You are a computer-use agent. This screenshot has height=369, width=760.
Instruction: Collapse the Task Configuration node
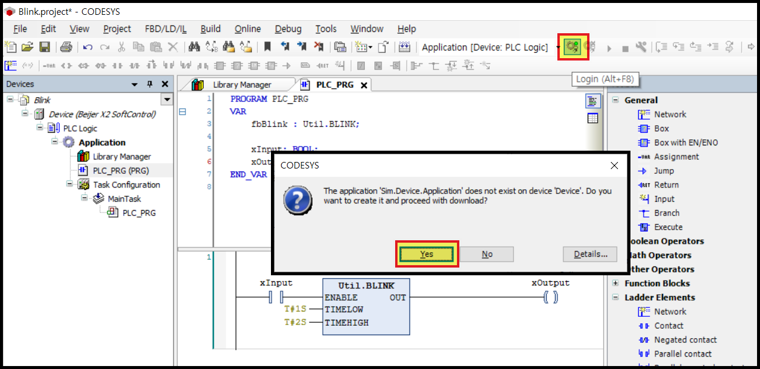(x=69, y=184)
